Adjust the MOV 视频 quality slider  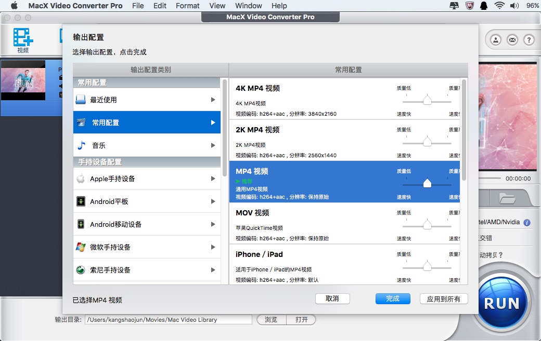point(427,225)
